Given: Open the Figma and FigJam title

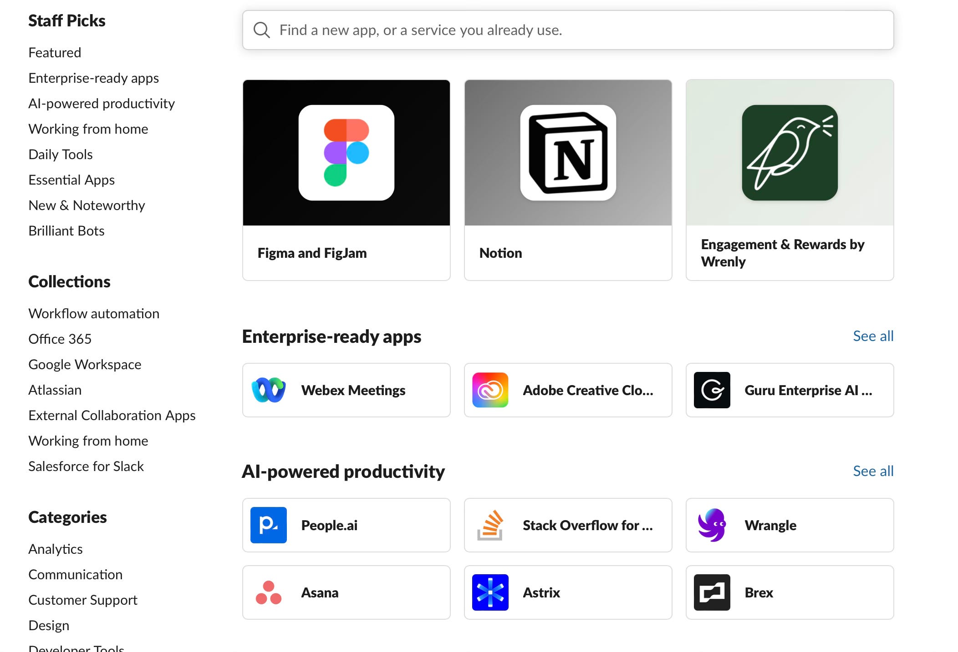Looking at the screenshot, I should [x=312, y=253].
